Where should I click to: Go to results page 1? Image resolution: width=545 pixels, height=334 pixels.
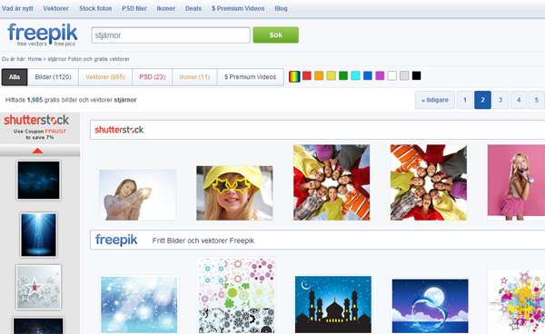[x=465, y=100]
